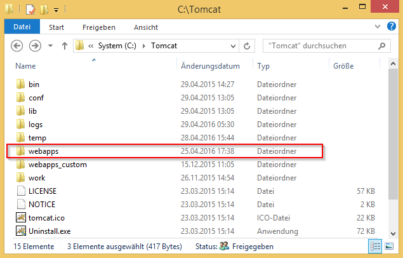Image resolution: width=403 pixels, height=258 pixels.
Task: Select the conf folder icon
Action: point(20,97)
